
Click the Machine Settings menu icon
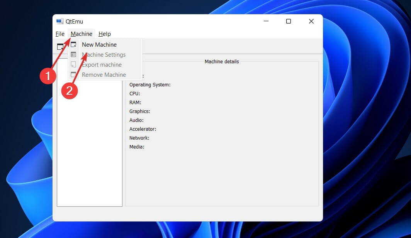(x=73, y=55)
